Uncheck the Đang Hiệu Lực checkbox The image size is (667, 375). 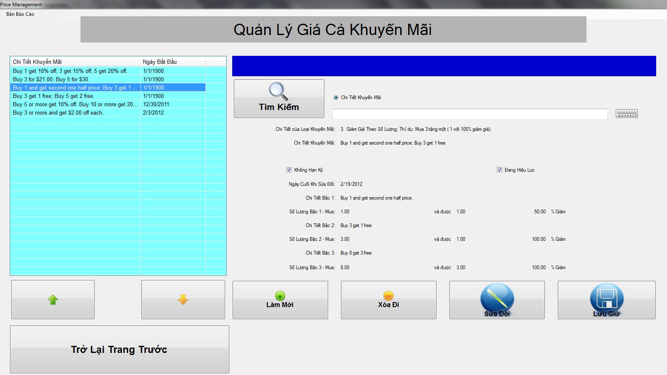pyautogui.click(x=499, y=170)
